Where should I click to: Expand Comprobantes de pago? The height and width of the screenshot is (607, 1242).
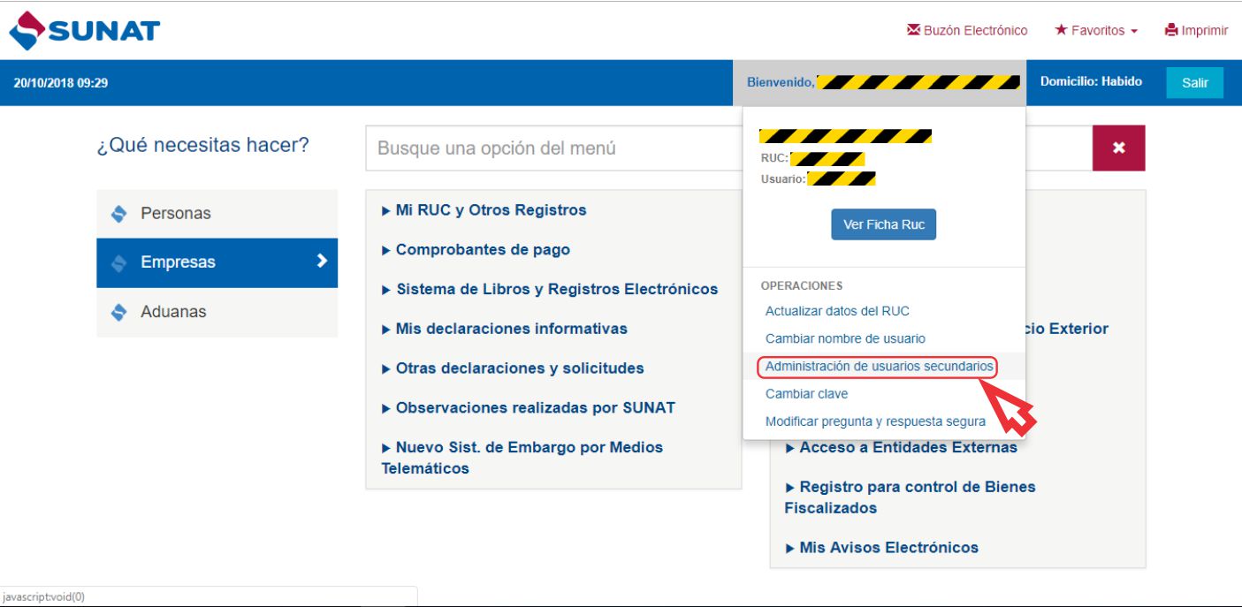click(x=476, y=250)
